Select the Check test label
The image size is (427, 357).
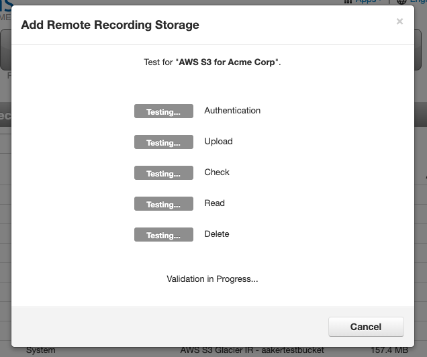click(217, 172)
